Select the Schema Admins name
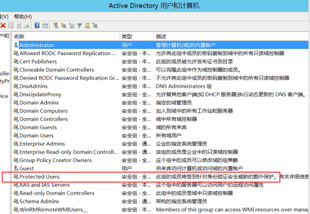The width and height of the screenshot is (310, 214). pos(39,201)
